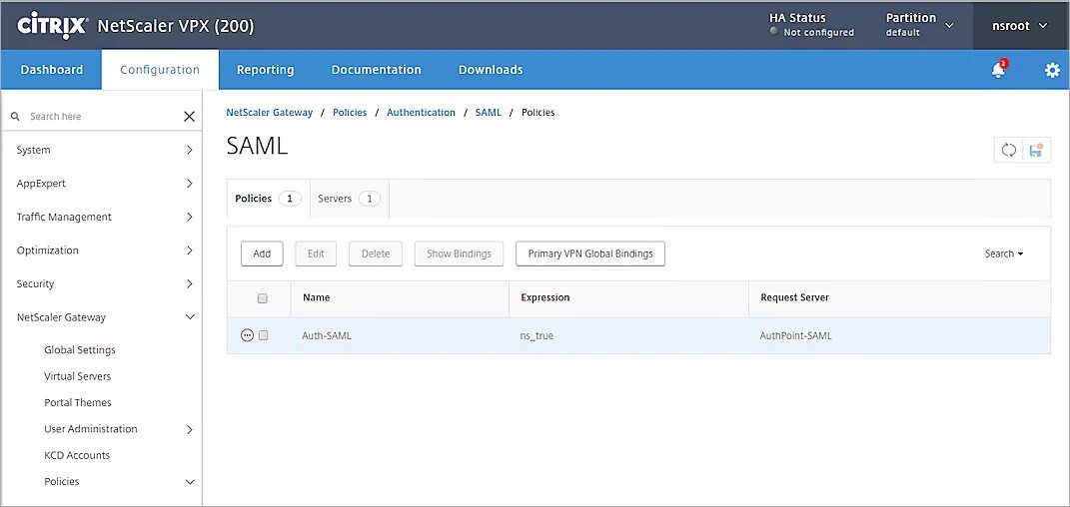Image resolution: width=1070 pixels, height=507 pixels.
Task: Open Portal Themes in sidebar
Action: (78, 403)
